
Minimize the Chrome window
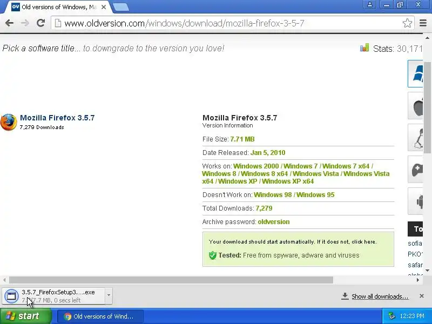click(x=387, y=4)
